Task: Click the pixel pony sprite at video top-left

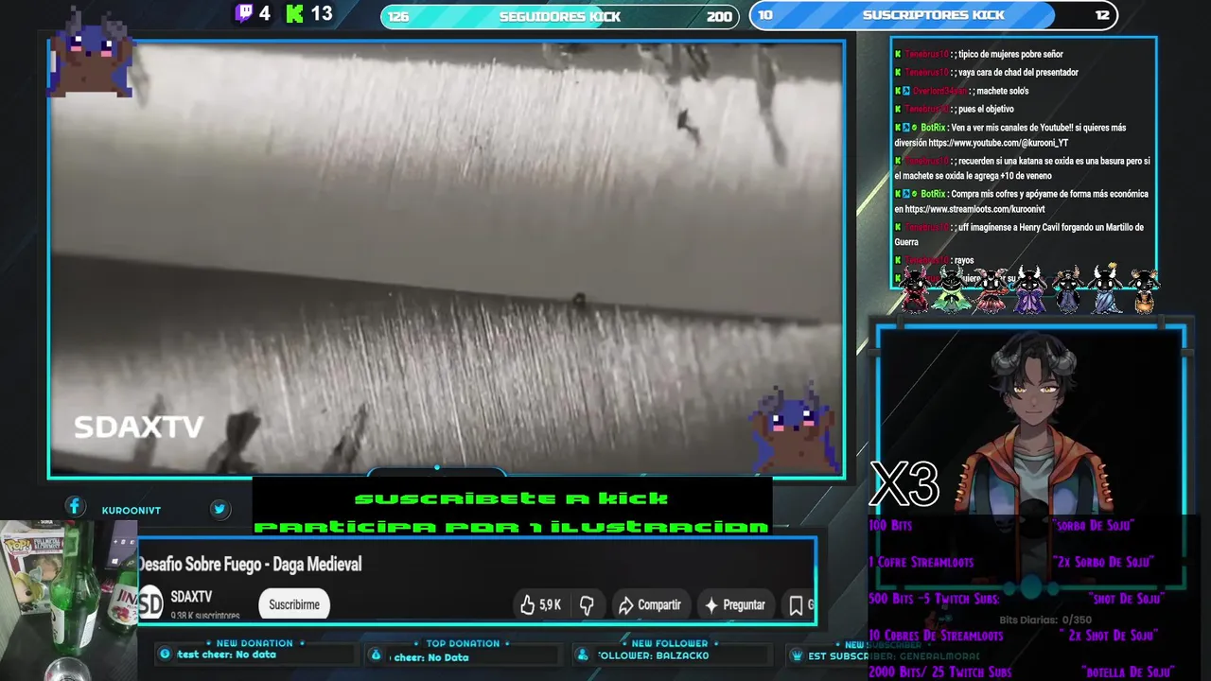Action: tap(92, 53)
